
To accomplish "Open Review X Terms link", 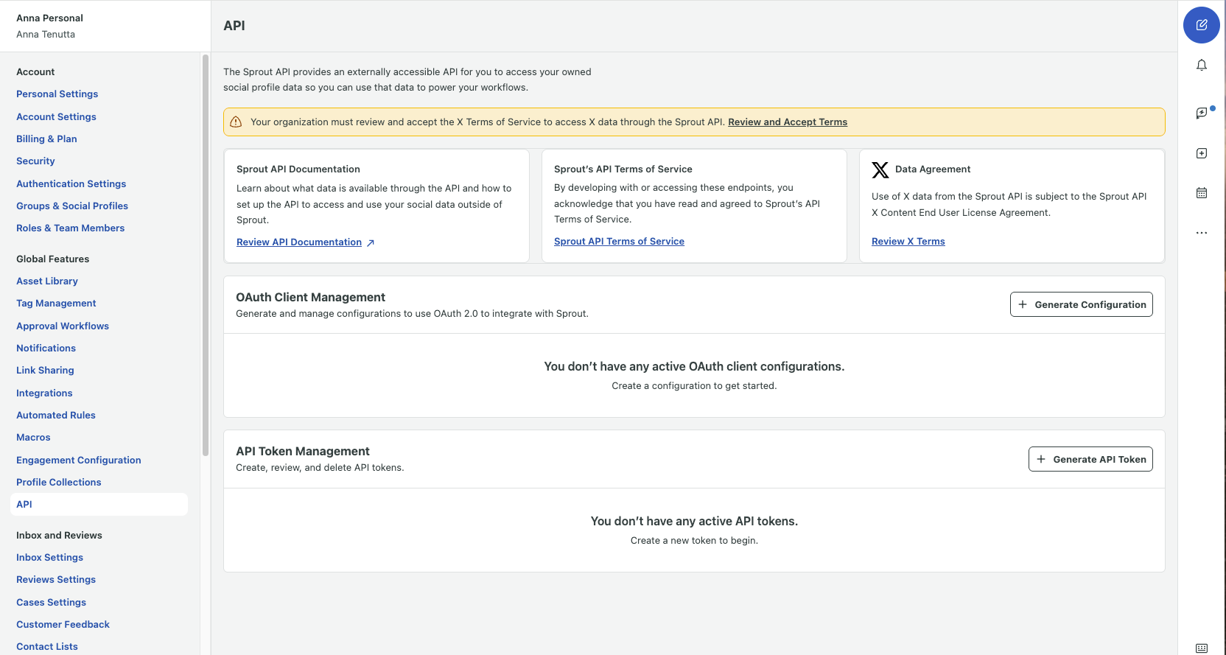I will click(x=908, y=242).
